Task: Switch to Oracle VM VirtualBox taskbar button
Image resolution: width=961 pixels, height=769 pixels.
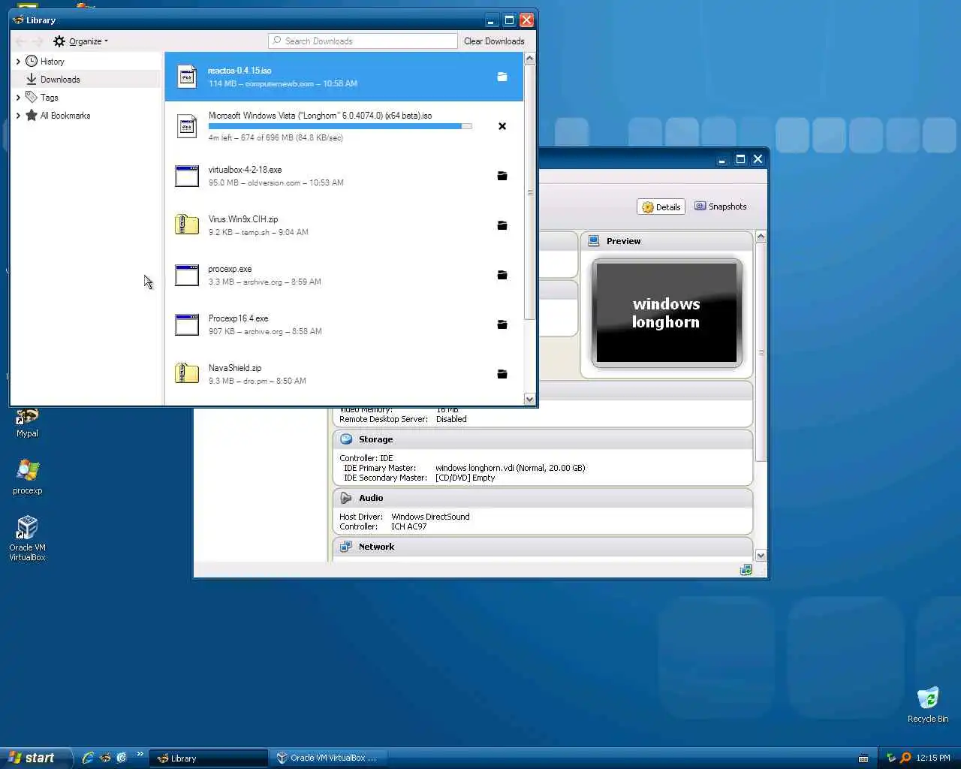Action: (327, 758)
